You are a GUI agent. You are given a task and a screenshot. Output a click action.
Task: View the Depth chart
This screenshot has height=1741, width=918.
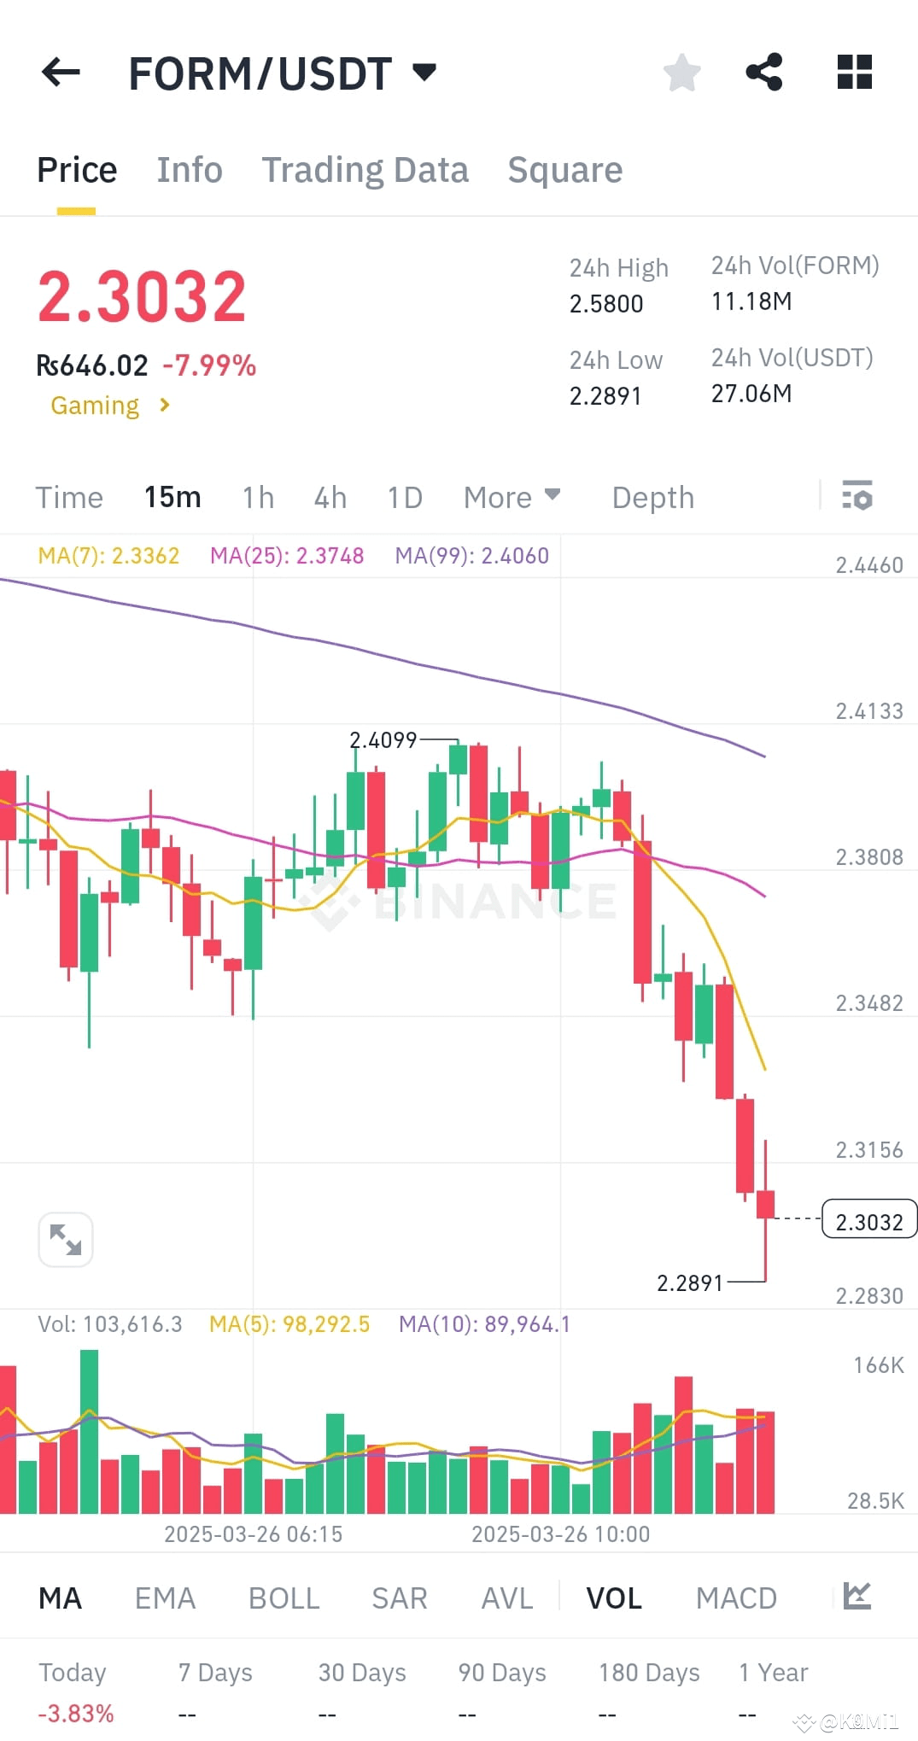652,496
